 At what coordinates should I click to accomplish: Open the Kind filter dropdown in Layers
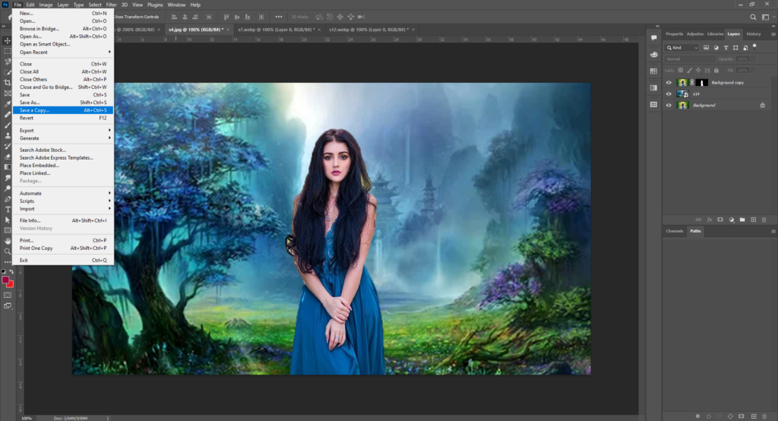tap(682, 47)
